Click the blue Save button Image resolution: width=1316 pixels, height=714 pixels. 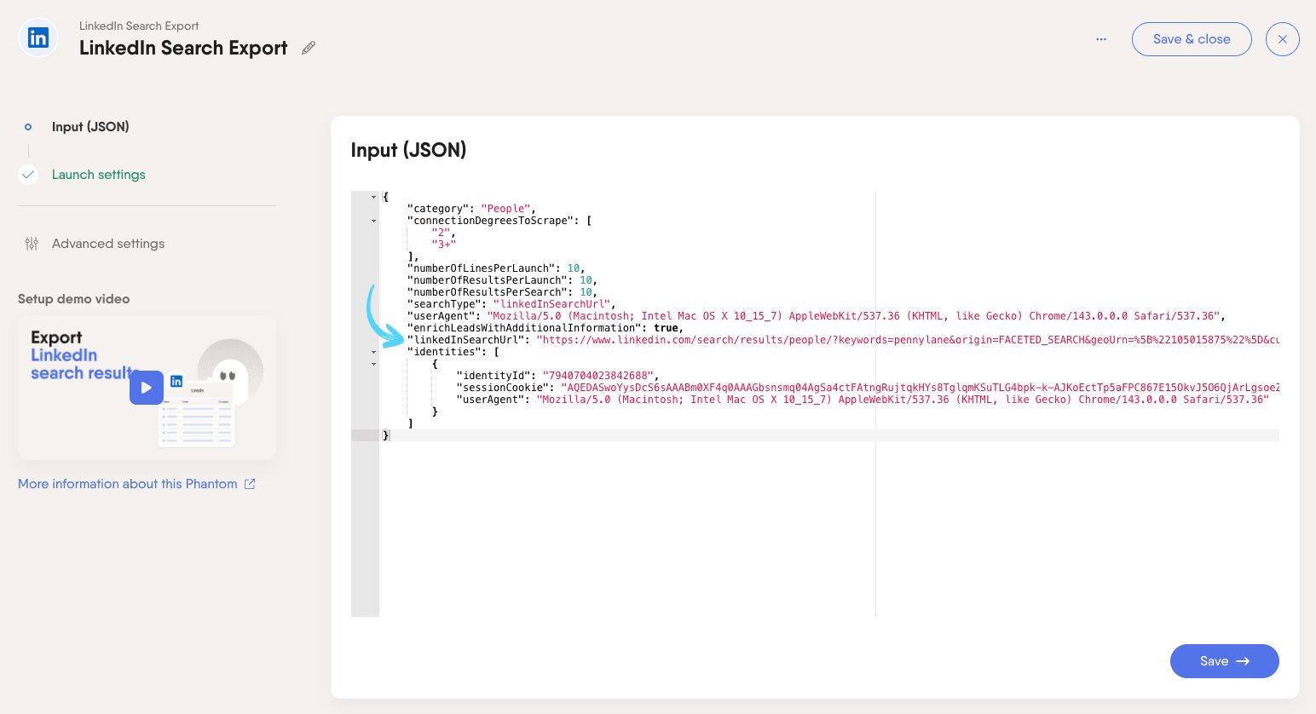1224,661
